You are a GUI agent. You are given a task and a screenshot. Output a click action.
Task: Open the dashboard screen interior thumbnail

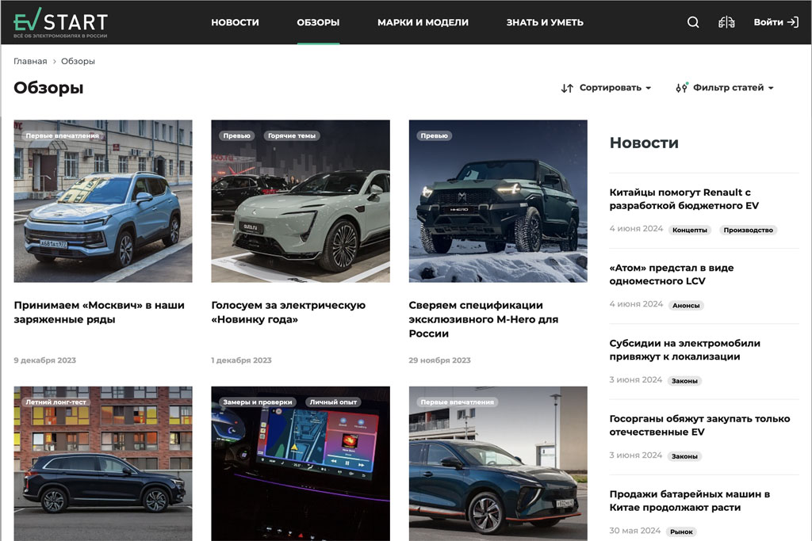301,463
